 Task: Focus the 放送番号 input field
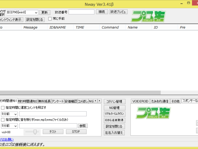point(82,12)
